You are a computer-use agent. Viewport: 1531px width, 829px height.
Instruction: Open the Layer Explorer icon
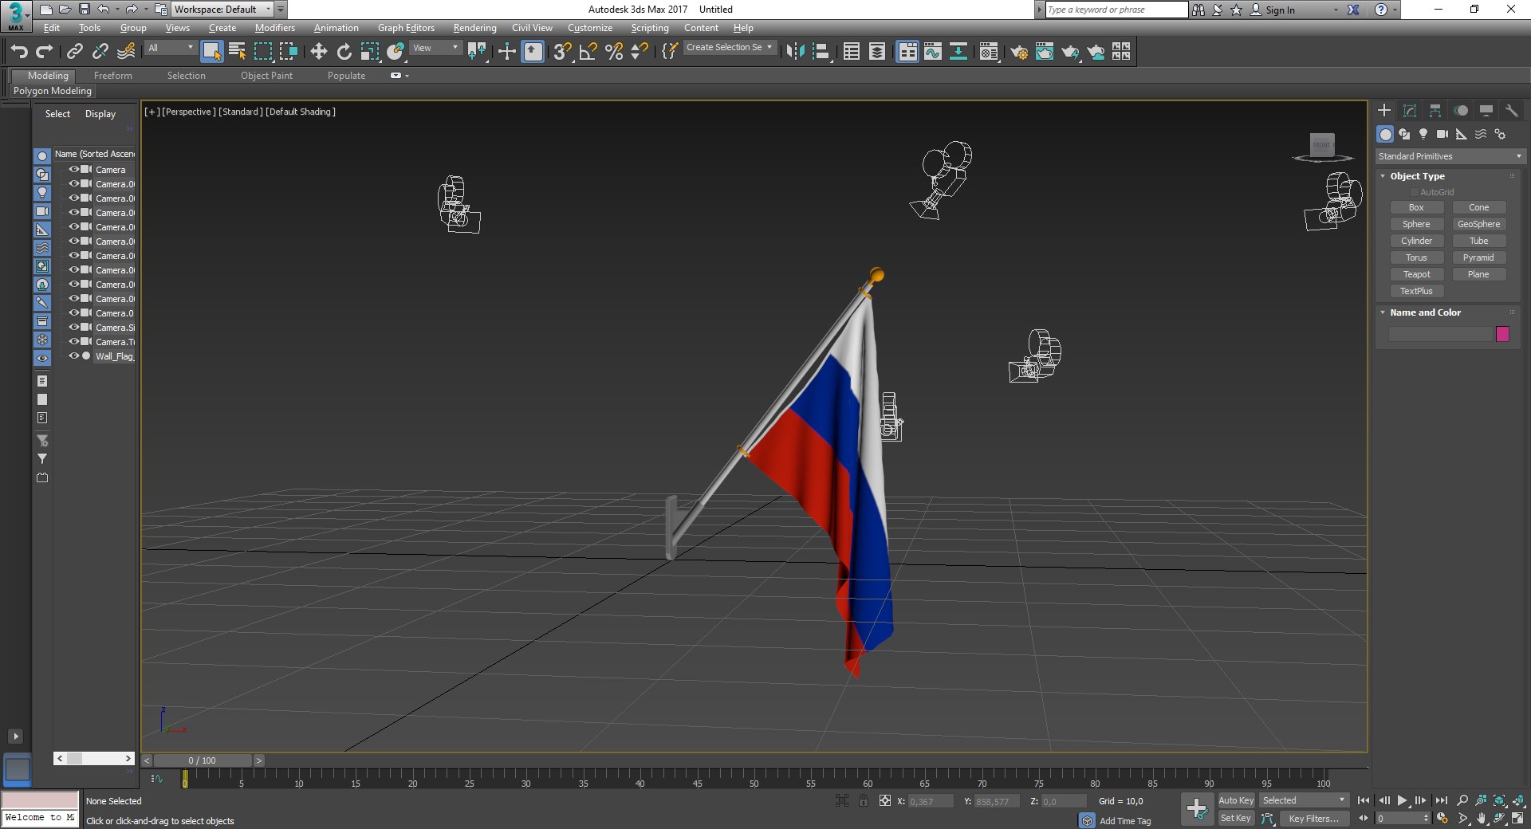point(876,52)
